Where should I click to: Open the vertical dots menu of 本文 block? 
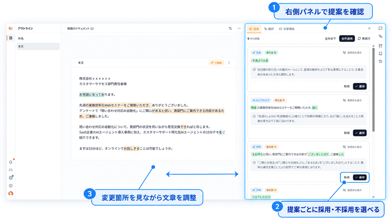point(229,63)
